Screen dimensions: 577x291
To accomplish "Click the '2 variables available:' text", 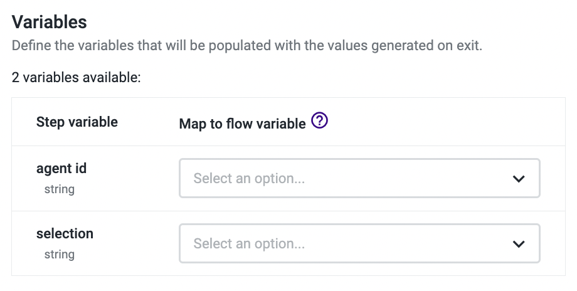I will tap(77, 78).
